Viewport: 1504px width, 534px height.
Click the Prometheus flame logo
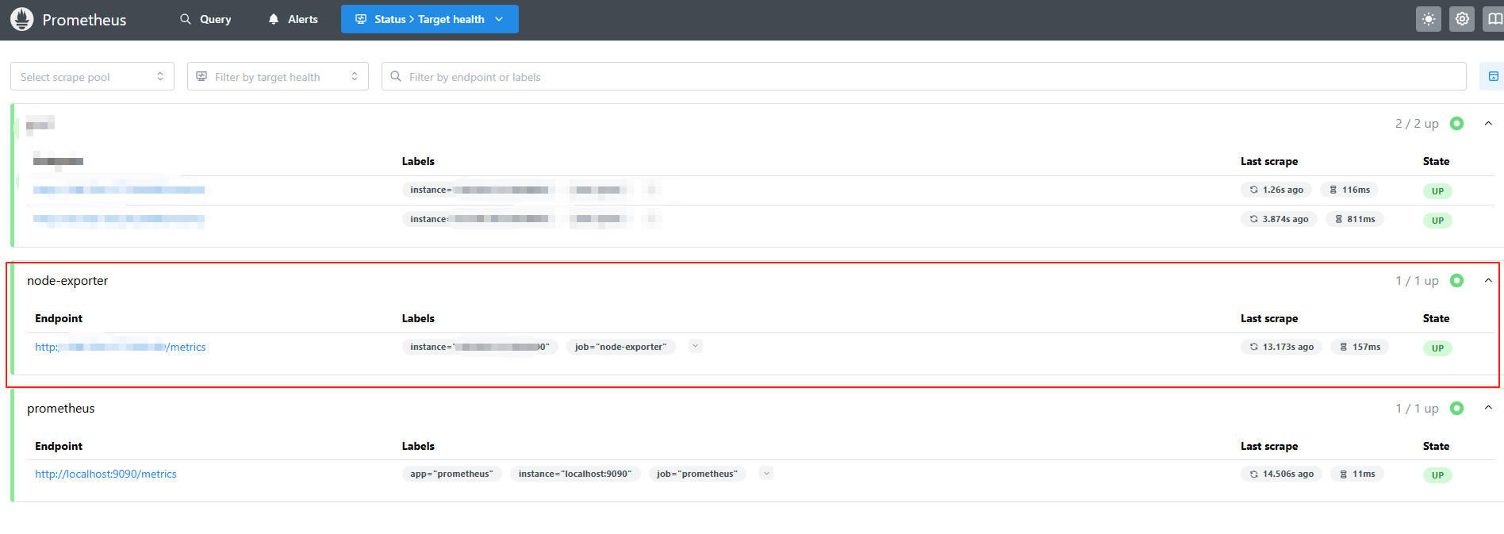tap(22, 19)
